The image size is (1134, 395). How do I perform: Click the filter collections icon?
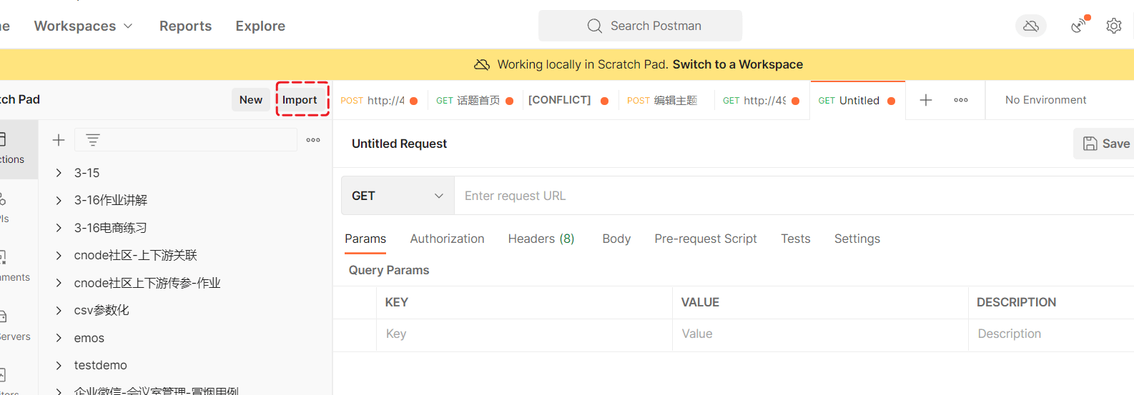(x=93, y=140)
